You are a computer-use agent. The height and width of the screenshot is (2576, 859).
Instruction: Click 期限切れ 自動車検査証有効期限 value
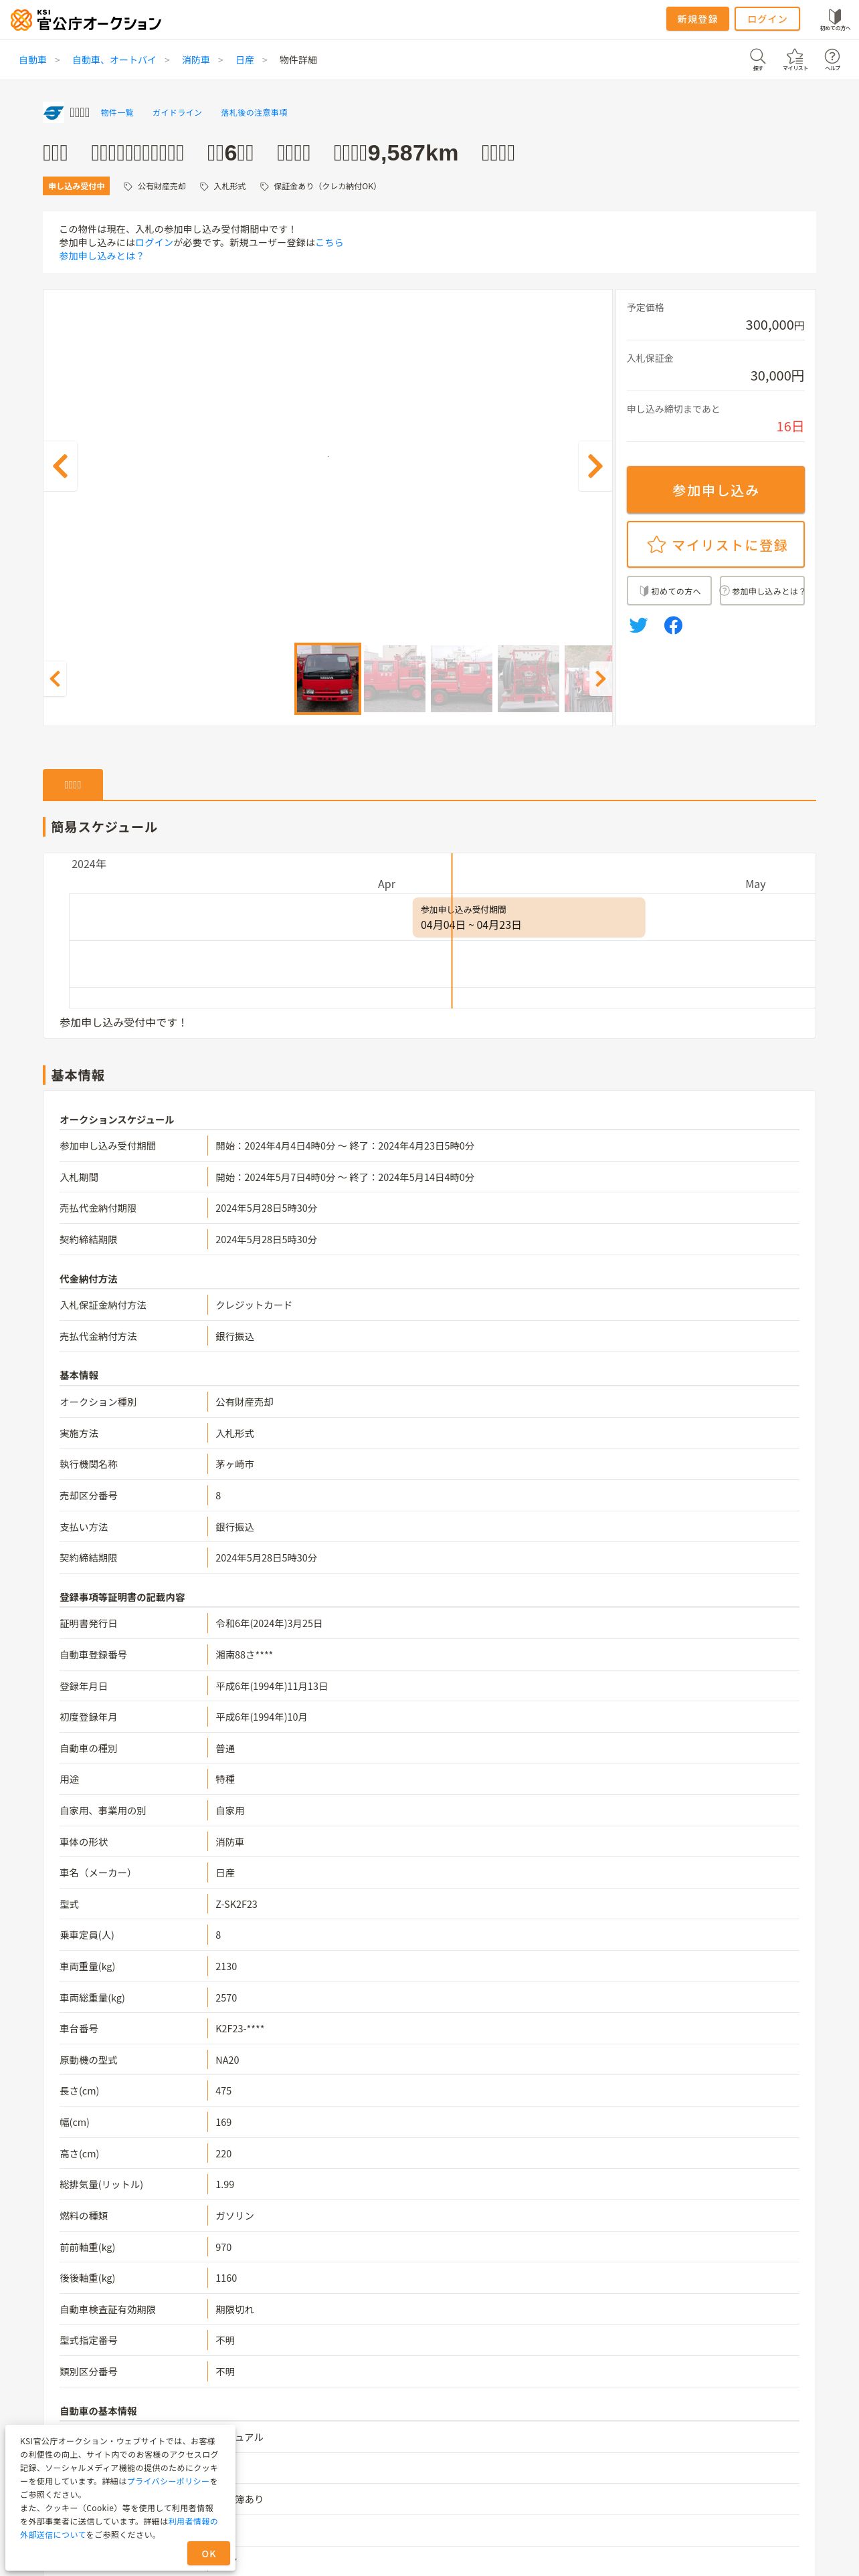point(235,2309)
